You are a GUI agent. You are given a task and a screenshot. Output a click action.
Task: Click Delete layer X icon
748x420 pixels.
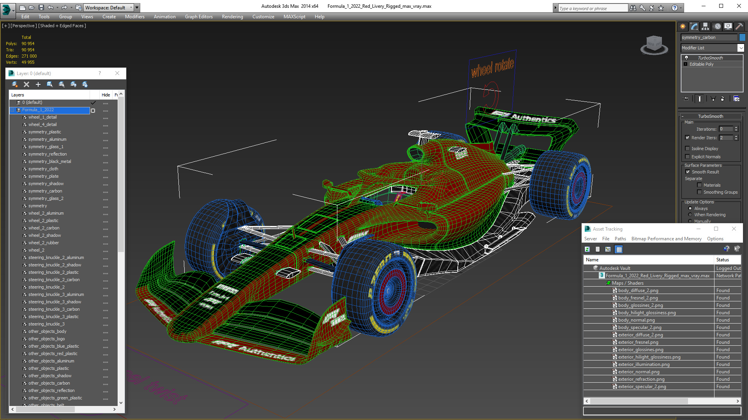[26, 84]
